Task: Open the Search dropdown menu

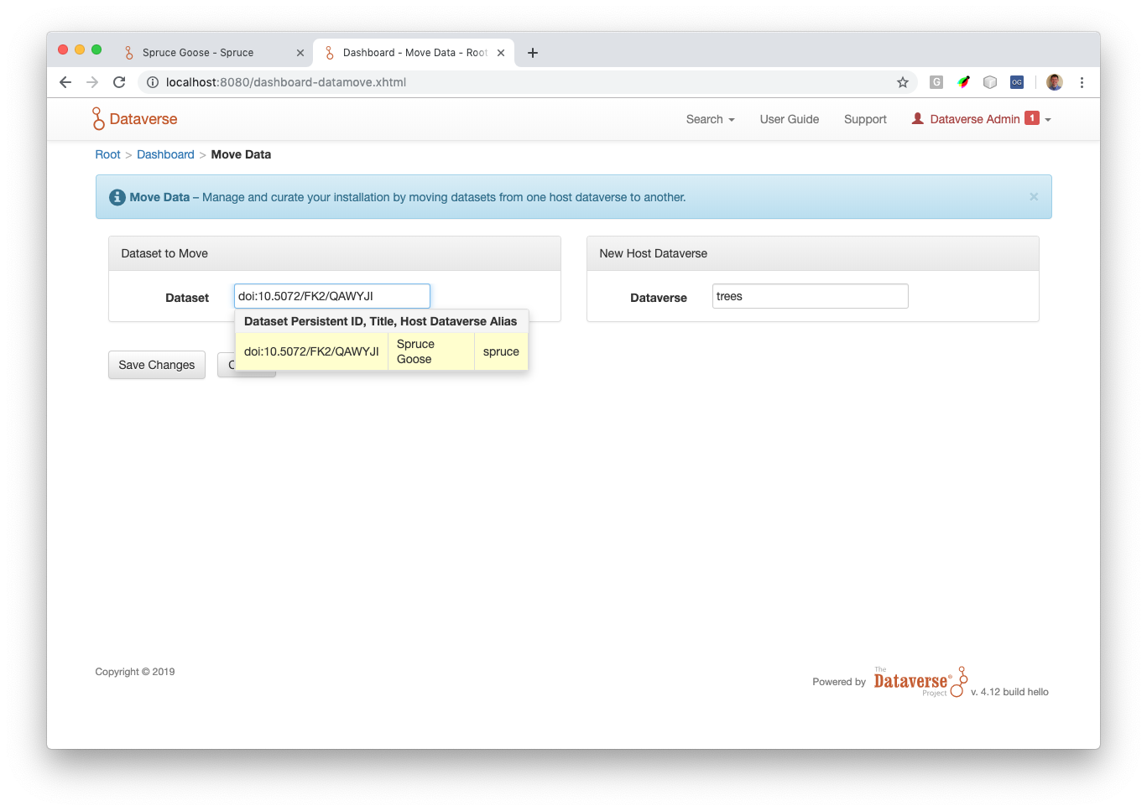Action: pos(710,119)
